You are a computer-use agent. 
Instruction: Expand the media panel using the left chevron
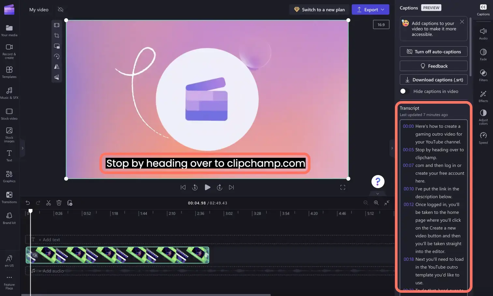22,148
